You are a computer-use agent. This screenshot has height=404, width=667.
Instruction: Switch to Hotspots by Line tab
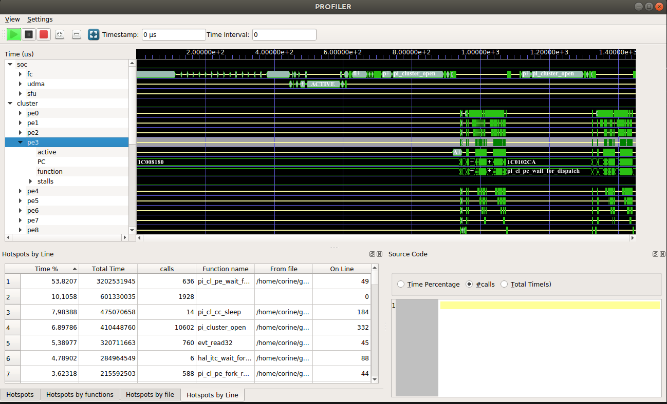[212, 395]
